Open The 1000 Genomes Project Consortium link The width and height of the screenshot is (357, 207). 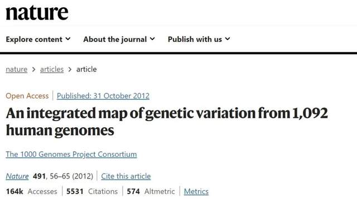click(71, 154)
